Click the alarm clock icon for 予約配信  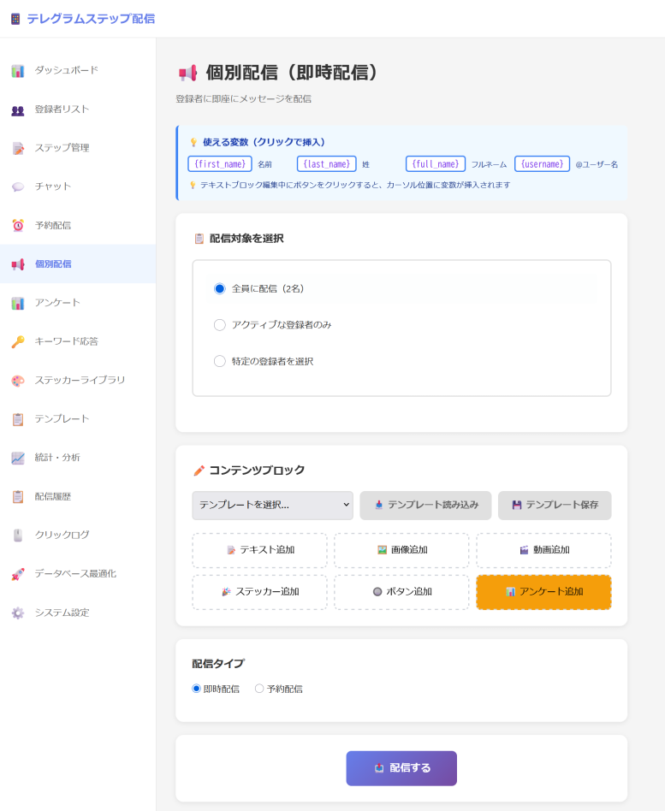[18, 226]
